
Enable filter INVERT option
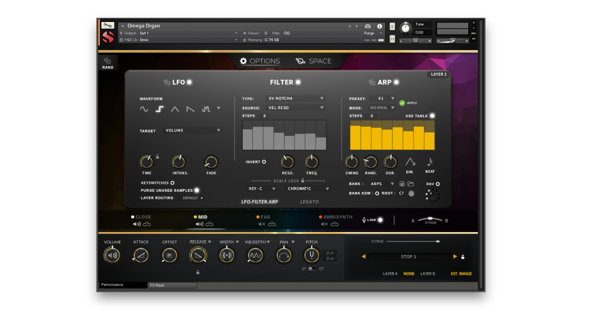click(x=264, y=162)
